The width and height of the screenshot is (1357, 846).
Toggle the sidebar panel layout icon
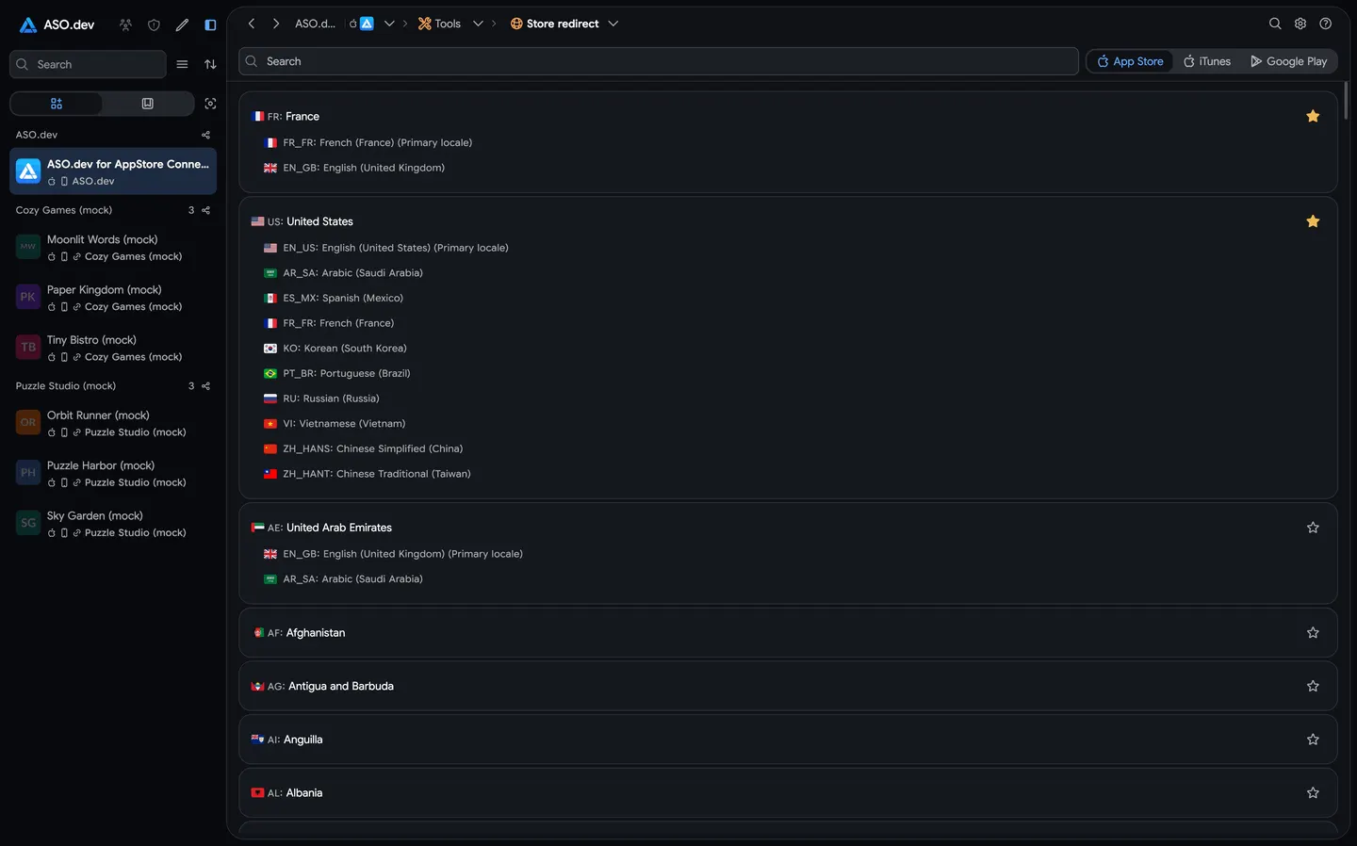coord(210,24)
